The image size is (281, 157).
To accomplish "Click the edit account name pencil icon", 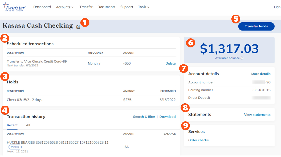I will pos(78,27).
